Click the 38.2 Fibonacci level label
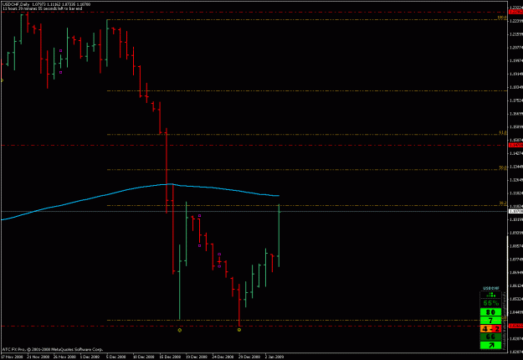Screen dimensions: 523x360 502,203
